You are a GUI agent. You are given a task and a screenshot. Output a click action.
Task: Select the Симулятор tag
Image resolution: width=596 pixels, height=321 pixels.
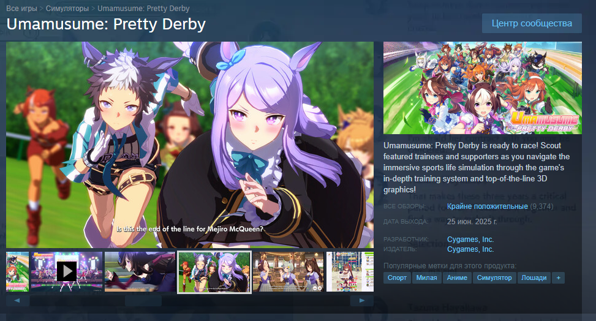click(494, 278)
